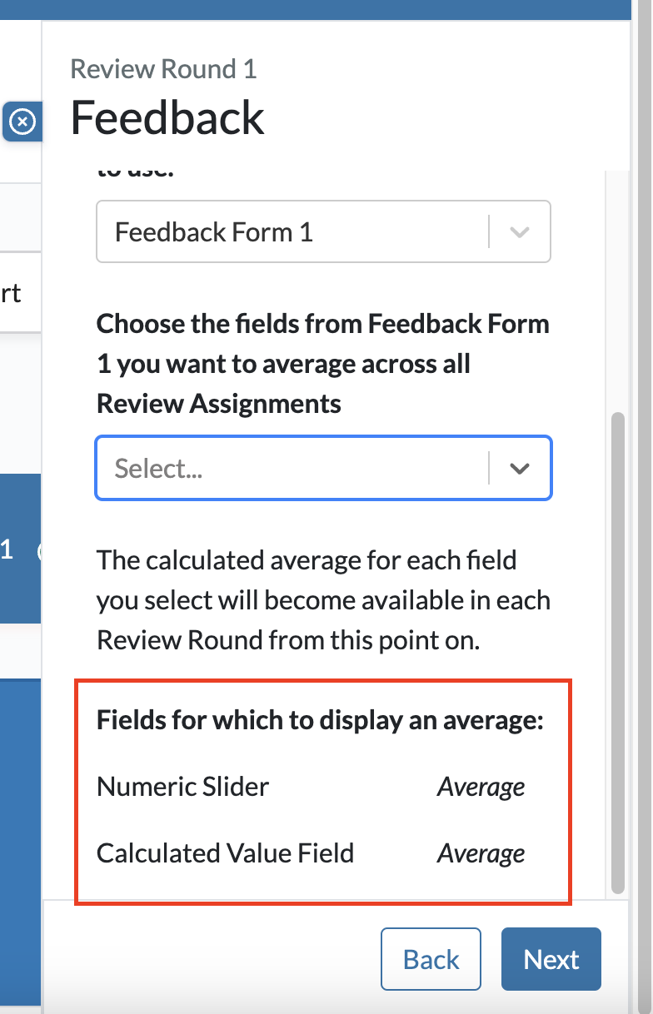Click the Feedback heading
This screenshot has width=653, height=1014.
point(167,117)
